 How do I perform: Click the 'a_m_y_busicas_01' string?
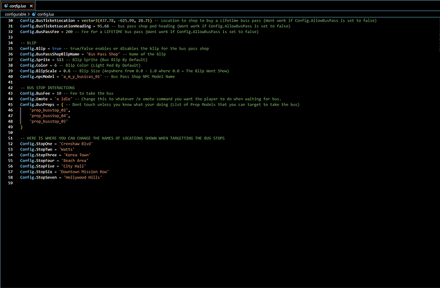82,76
